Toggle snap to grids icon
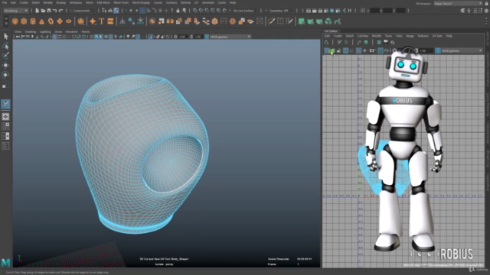The width and height of the screenshot is (490, 275). (195, 11)
